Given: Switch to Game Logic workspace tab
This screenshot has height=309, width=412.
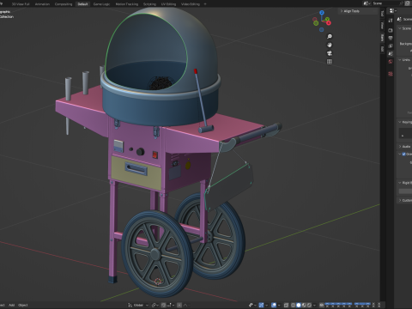Looking at the screenshot, I should [x=101, y=4].
